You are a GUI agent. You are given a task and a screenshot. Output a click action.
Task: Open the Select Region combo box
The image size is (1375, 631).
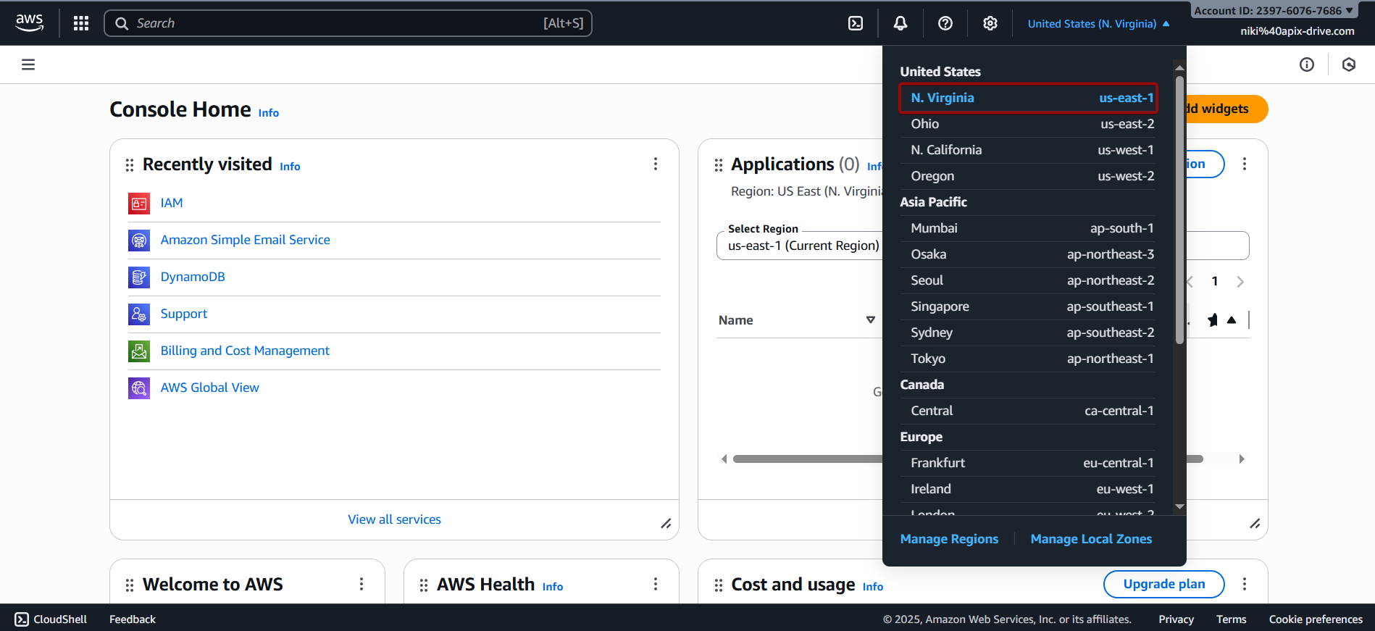tap(801, 246)
